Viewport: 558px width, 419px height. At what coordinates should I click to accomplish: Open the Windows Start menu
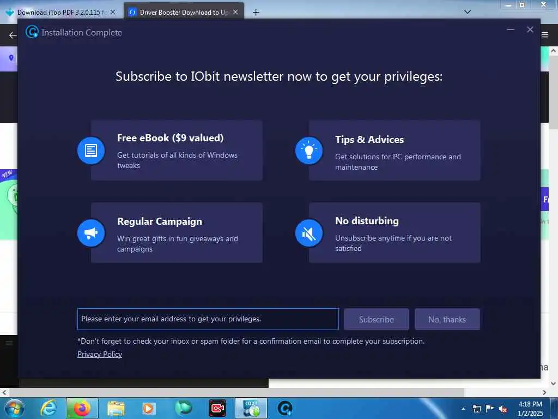pyautogui.click(x=14, y=408)
